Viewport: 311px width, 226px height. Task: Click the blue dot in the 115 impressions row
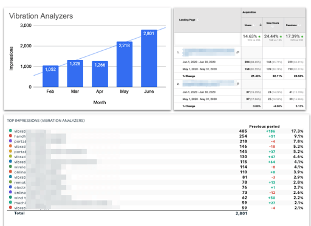pyautogui.click(x=10, y=161)
